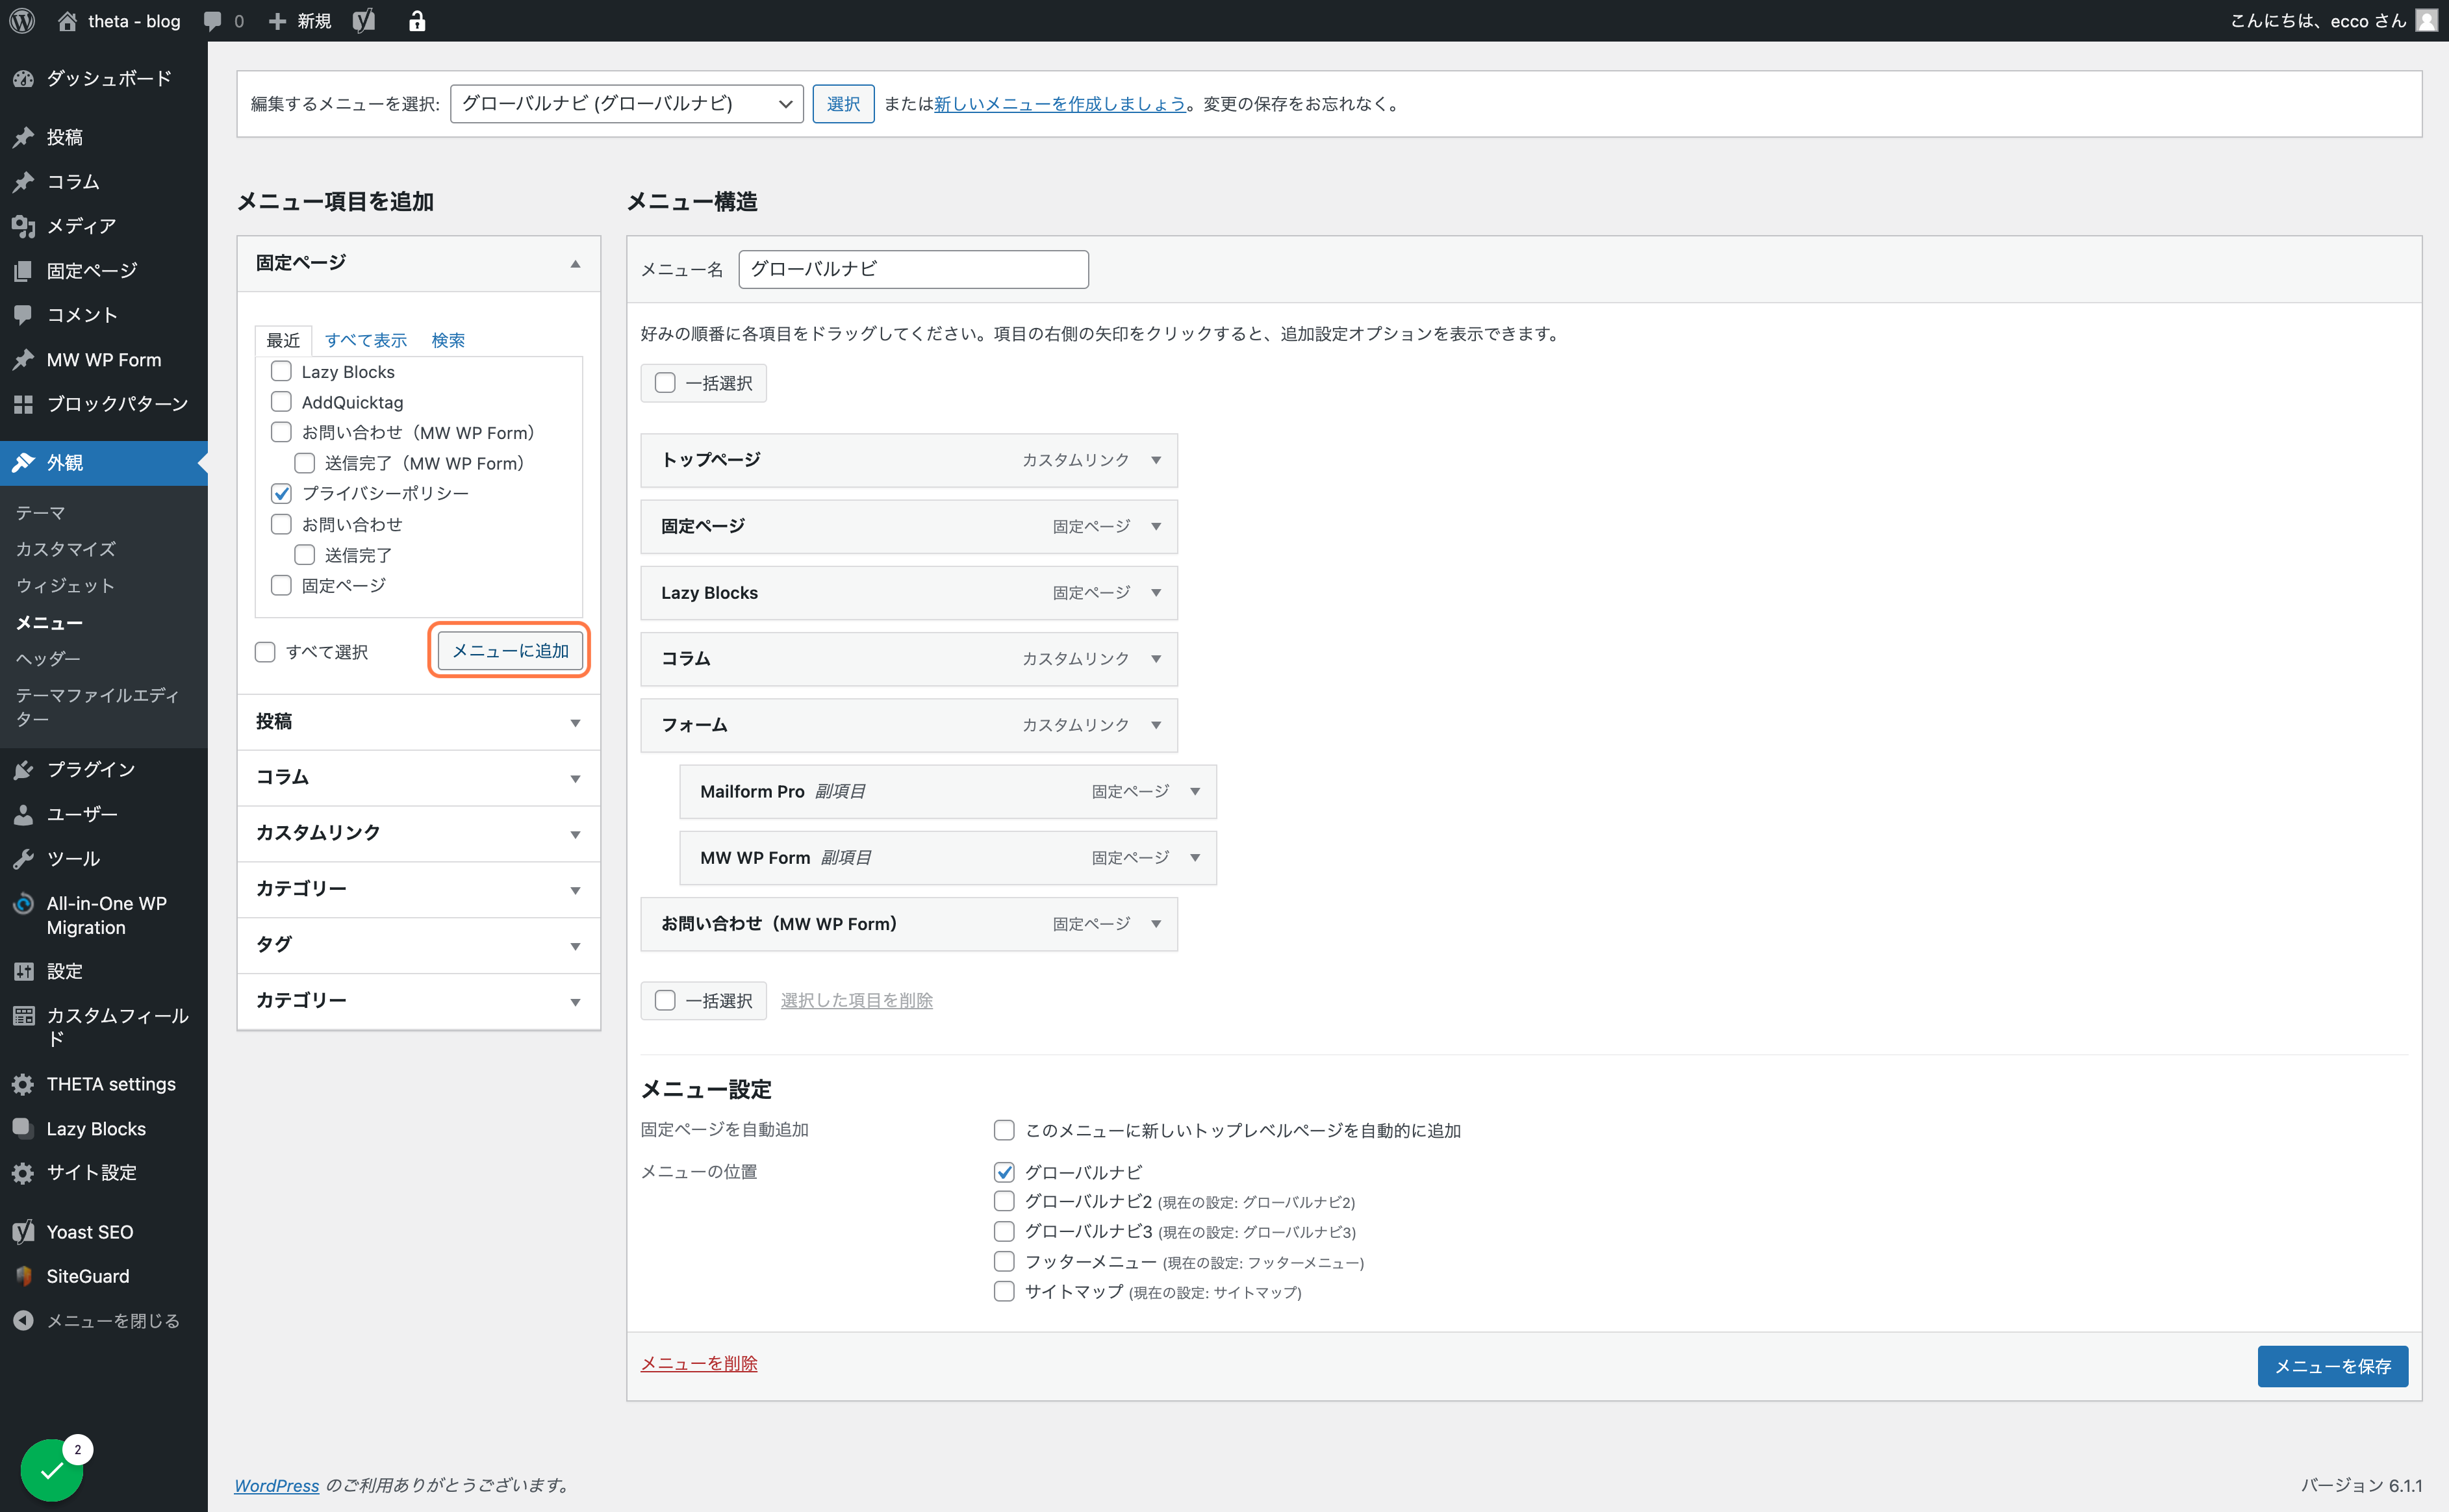This screenshot has height=1512, width=2449.
Task: Open カスタマイズ submenu item
Action: tap(66, 549)
